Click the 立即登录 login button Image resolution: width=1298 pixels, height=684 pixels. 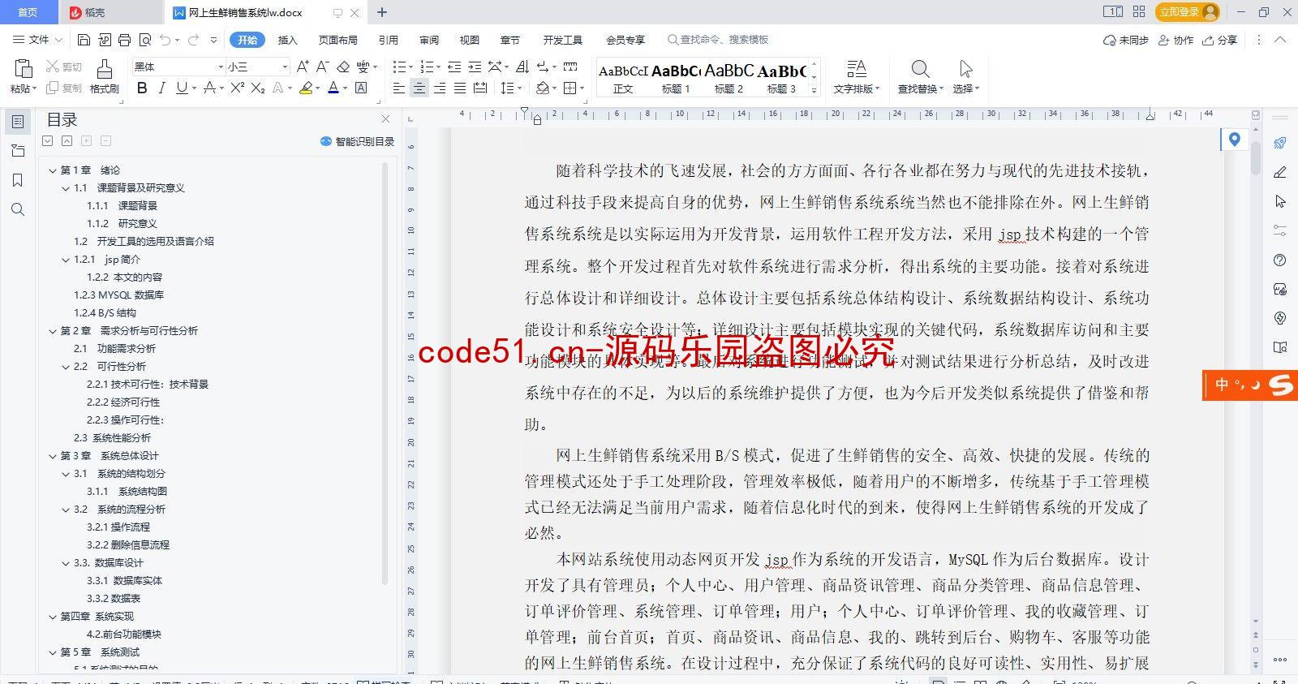(1188, 11)
